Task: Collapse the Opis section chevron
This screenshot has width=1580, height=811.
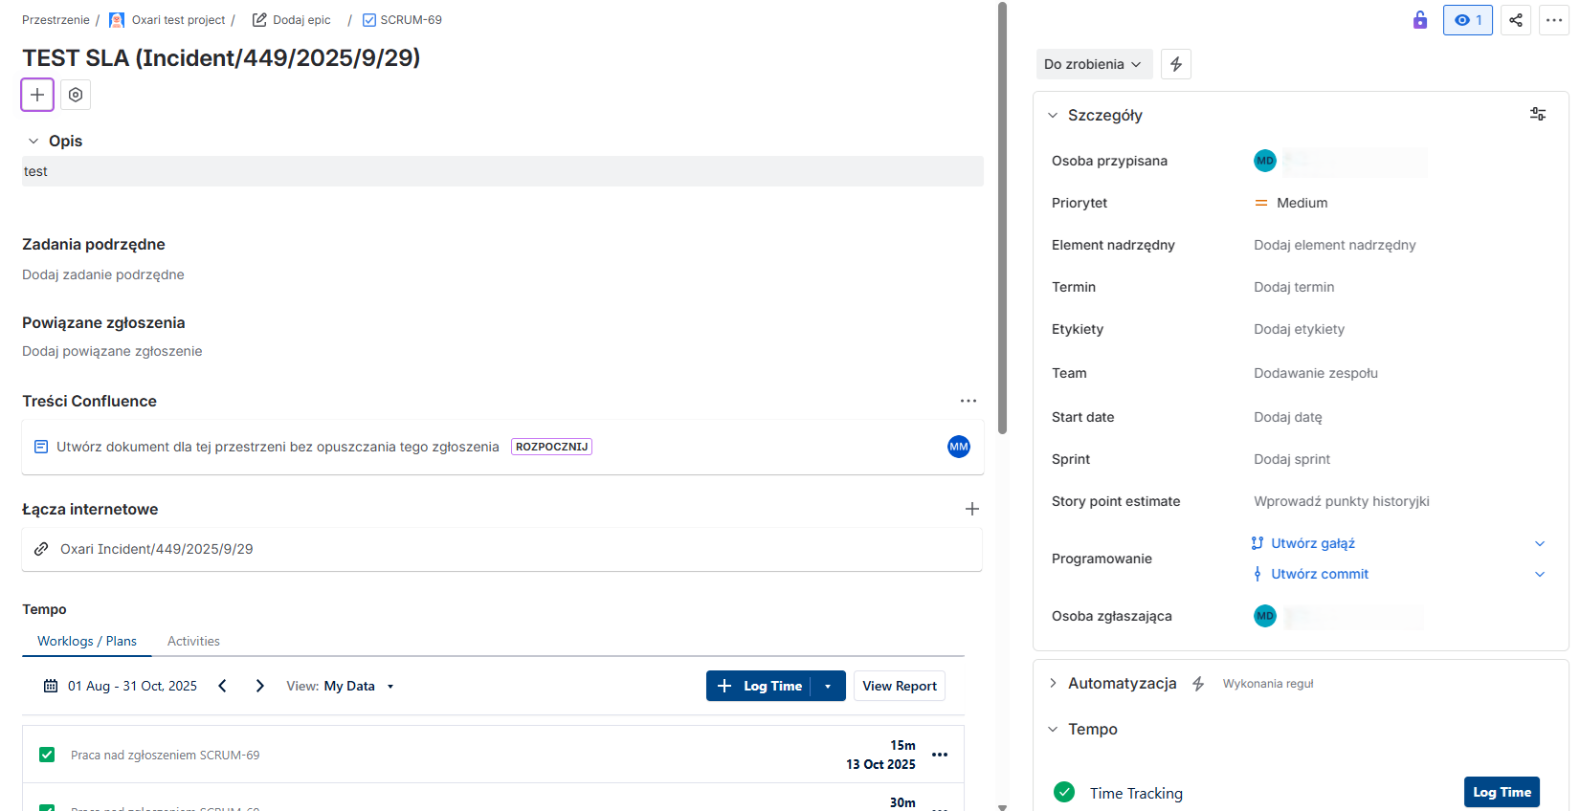Action: [x=33, y=141]
